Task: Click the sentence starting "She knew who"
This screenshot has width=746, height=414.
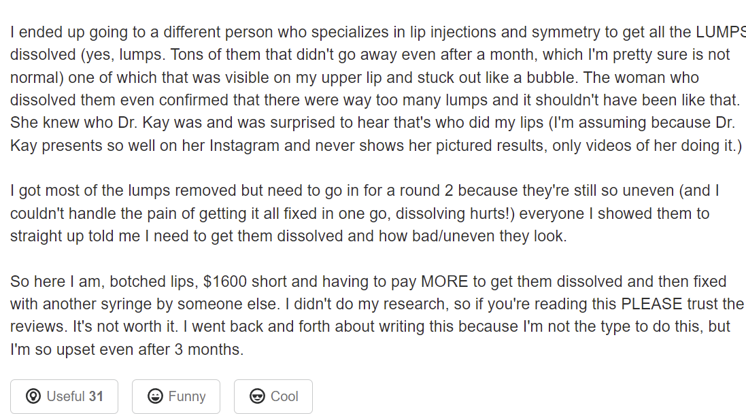Action: pos(376,134)
